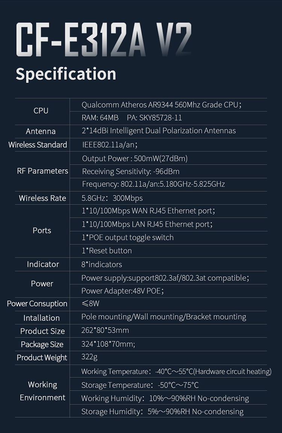This screenshot has height=433, width=282.
Task: Click the Output Power 500mW(27dBm) line
Action: click(x=135, y=159)
